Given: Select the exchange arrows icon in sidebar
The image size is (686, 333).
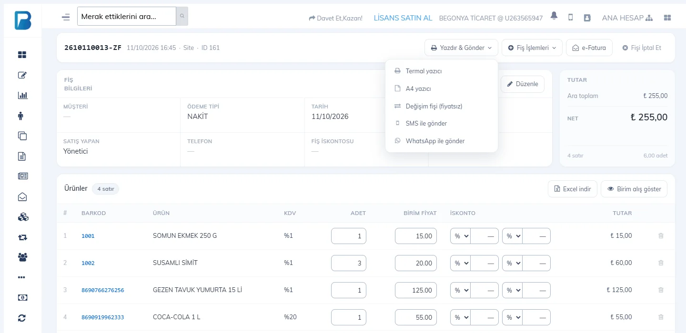Looking at the screenshot, I should pos(22,237).
